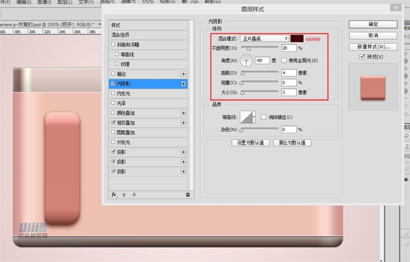Enable the 使用全局光 checkbox
410x262 pixels.
(284, 61)
